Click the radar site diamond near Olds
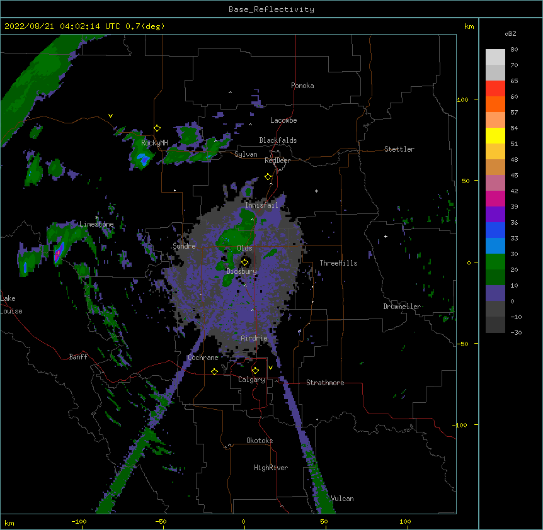Image resolution: width=543 pixels, height=530 pixels. (x=245, y=262)
